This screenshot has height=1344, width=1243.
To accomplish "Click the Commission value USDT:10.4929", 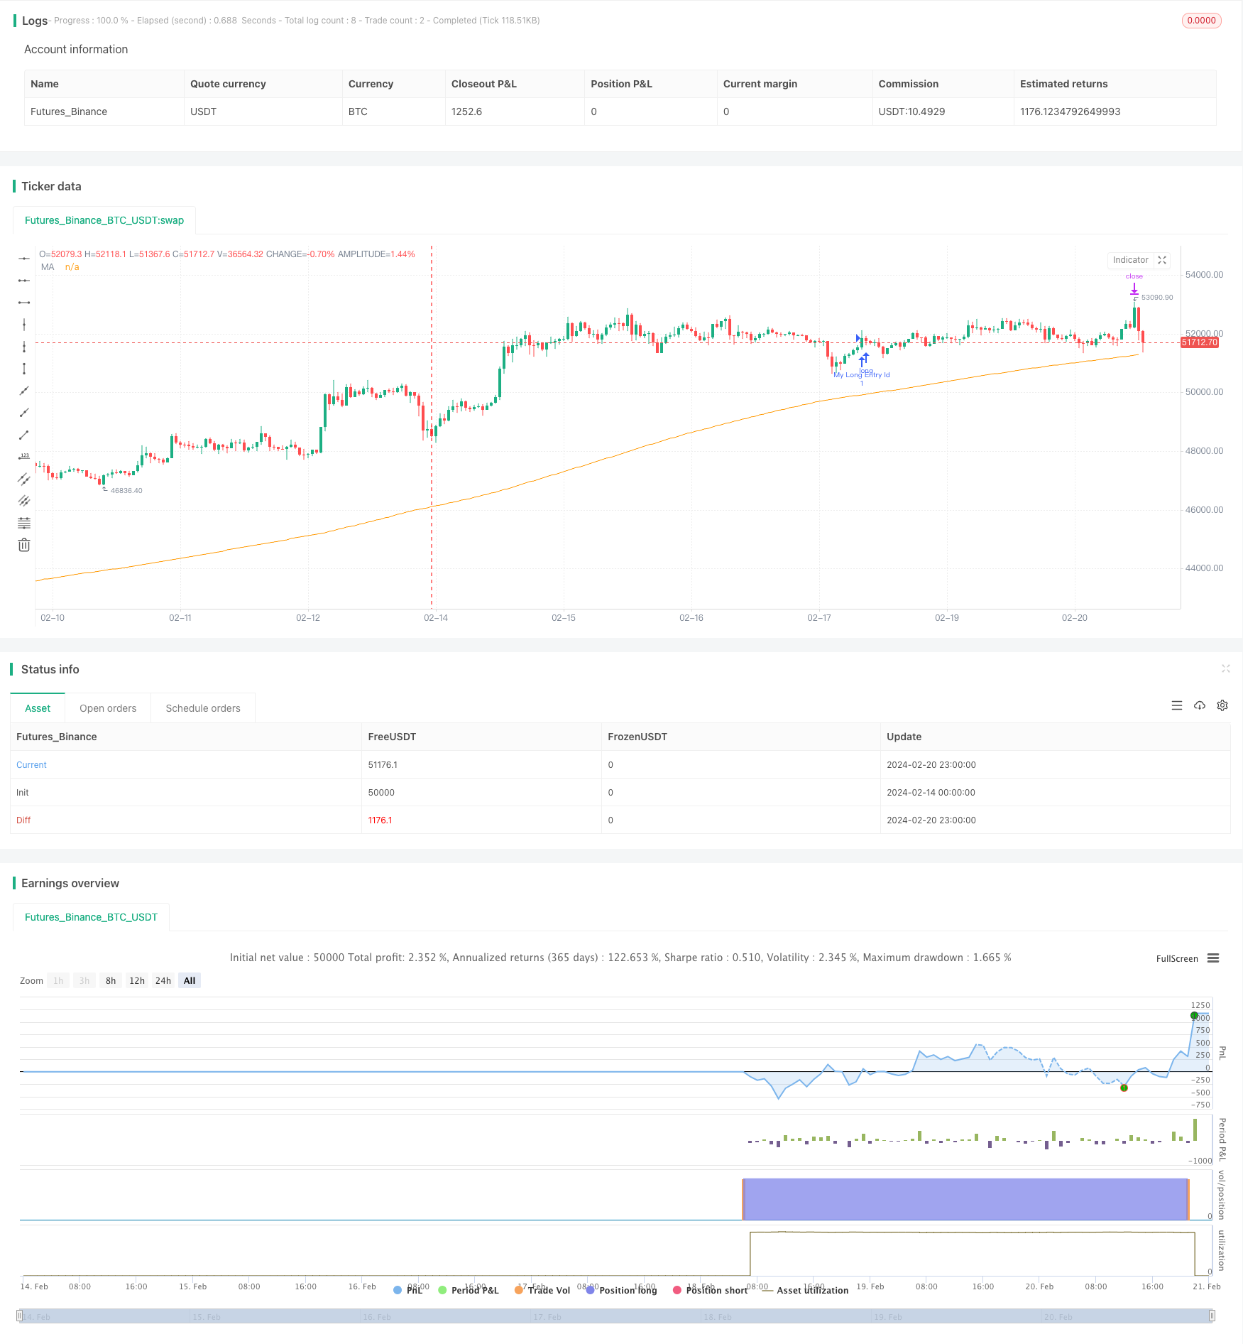I will coord(911,112).
